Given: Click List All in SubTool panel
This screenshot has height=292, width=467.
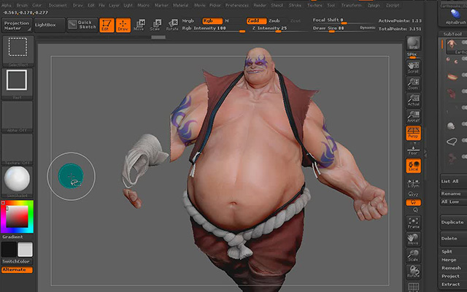Looking at the screenshot, I should [x=454, y=181].
